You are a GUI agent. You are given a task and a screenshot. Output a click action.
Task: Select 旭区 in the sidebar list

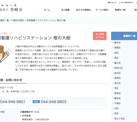coord(116,53)
